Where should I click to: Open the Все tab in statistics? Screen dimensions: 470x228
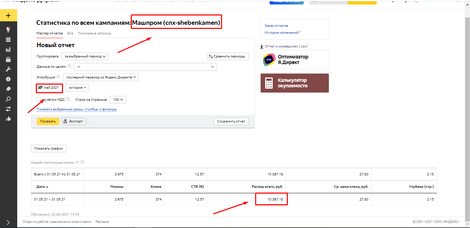[70, 33]
